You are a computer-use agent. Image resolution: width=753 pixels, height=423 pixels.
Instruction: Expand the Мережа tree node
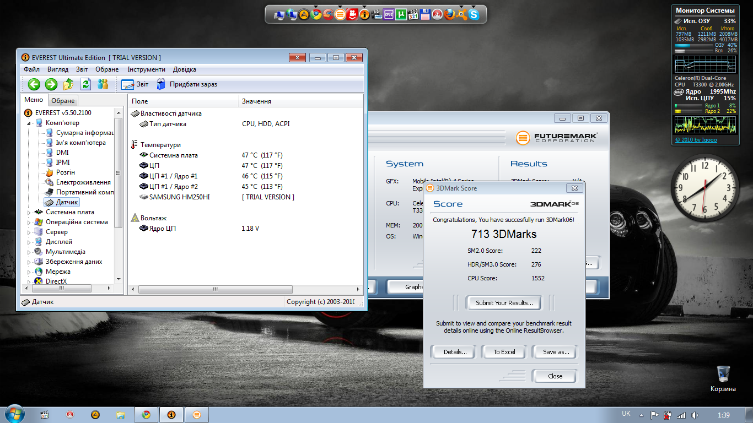pos(30,272)
